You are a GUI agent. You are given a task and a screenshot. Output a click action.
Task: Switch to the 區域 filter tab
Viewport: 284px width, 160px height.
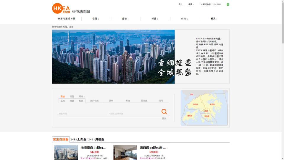pos(62,101)
